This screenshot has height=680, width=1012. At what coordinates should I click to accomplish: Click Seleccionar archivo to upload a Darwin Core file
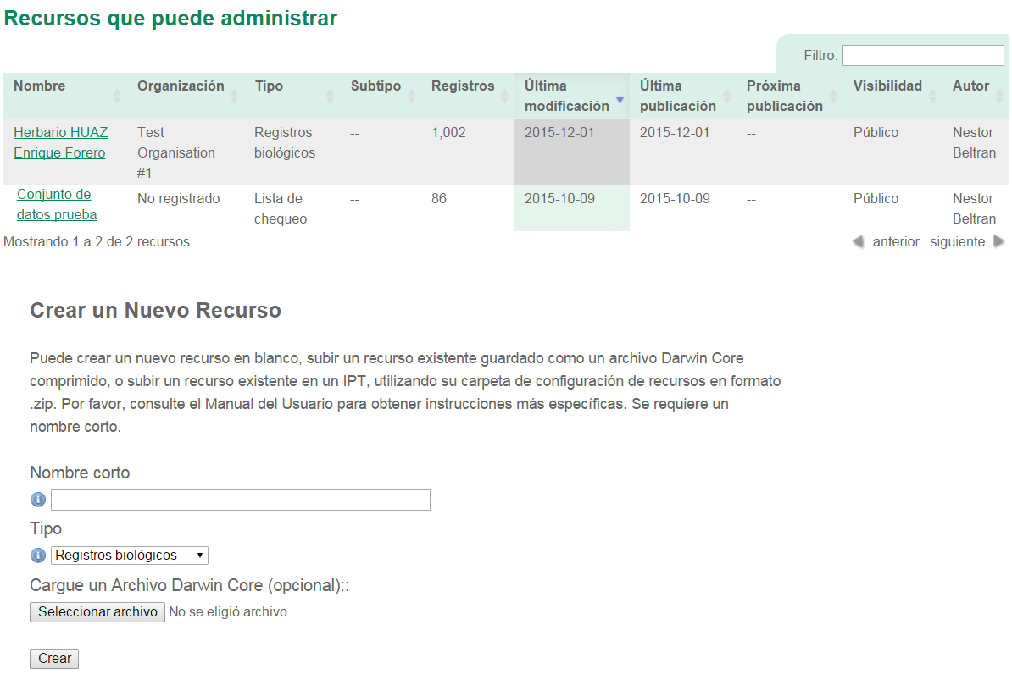click(x=97, y=611)
